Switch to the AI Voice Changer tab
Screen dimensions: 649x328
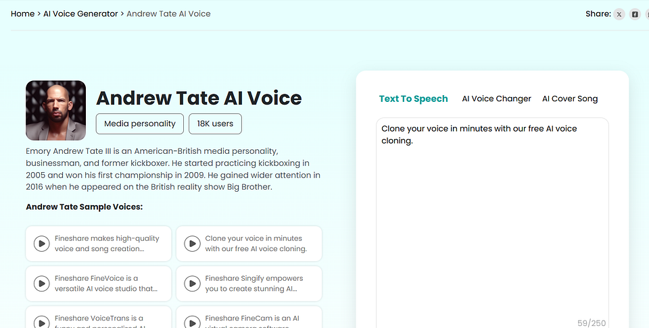pos(497,99)
